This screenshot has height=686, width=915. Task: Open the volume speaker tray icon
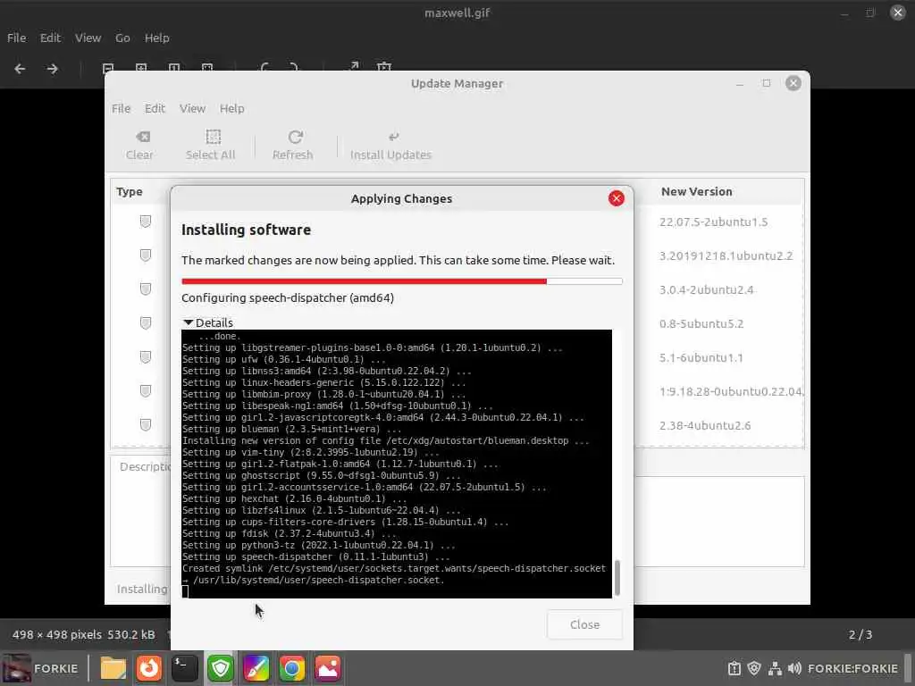(x=794, y=668)
